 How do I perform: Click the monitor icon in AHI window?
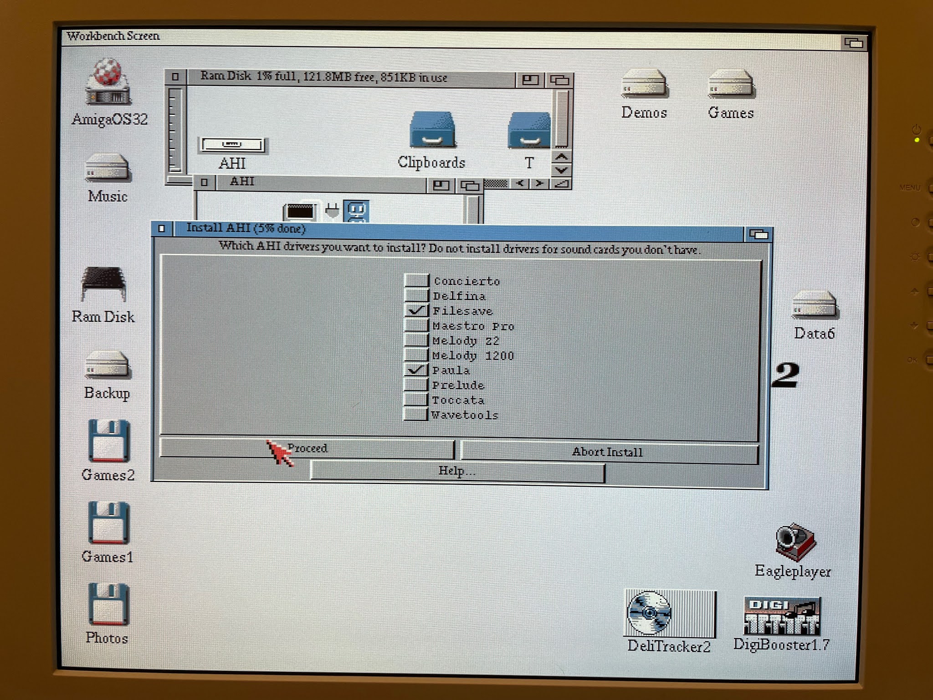pos(299,212)
